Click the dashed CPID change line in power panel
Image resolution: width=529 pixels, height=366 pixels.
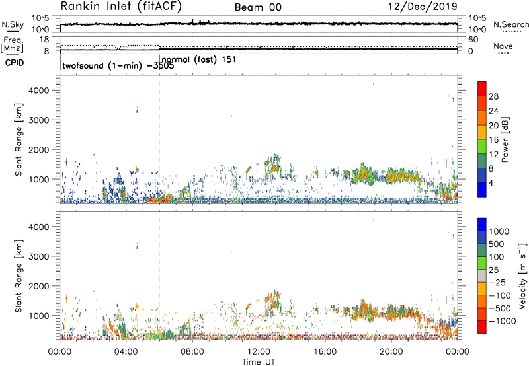(159, 139)
